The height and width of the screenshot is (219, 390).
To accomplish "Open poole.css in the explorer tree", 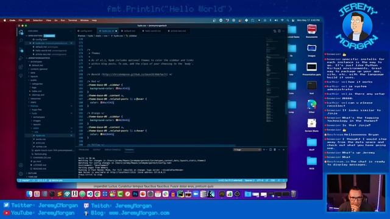I will [41, 139].
